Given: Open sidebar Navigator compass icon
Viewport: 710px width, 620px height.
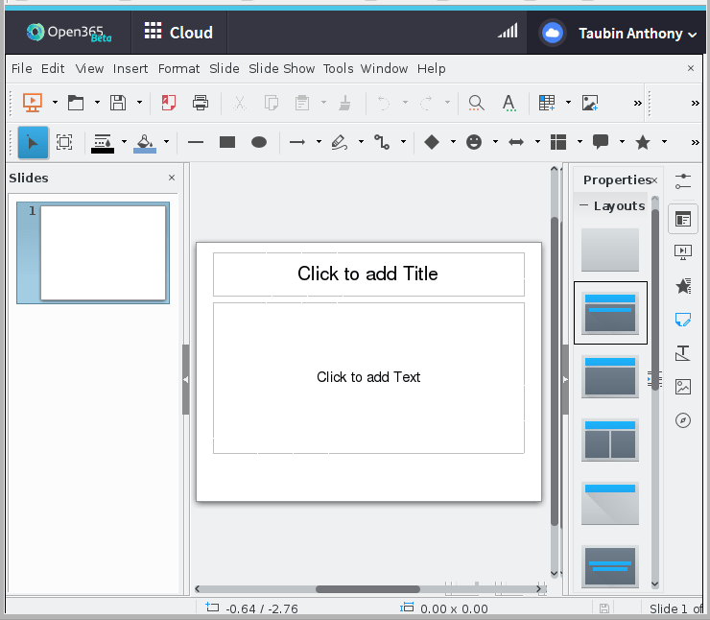Looking at the screenshot, I should click(683, 420).
